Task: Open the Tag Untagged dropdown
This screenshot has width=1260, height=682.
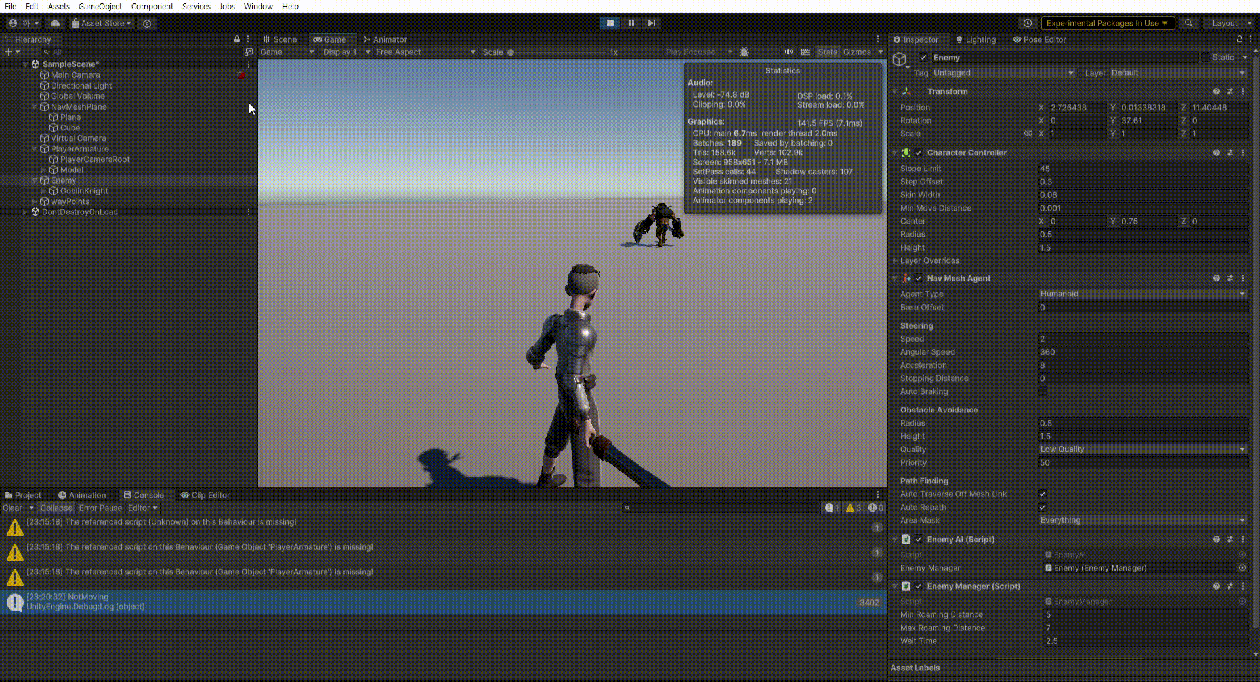Action: pos(1003,73)
